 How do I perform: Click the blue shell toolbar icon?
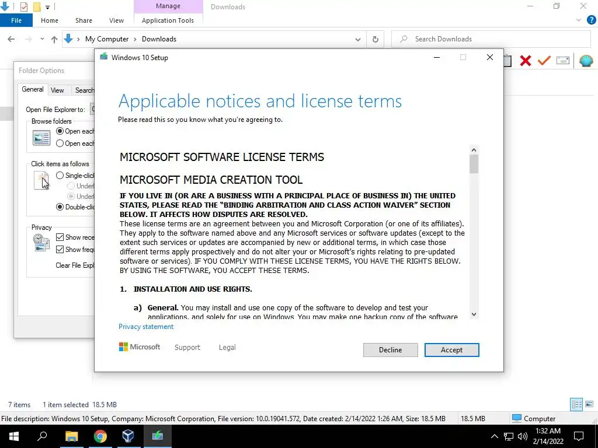[x=586, y=61]
